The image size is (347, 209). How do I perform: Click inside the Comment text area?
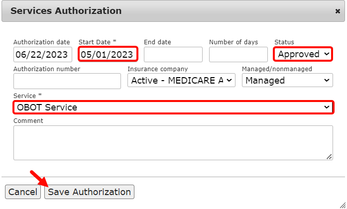point(173,142)
